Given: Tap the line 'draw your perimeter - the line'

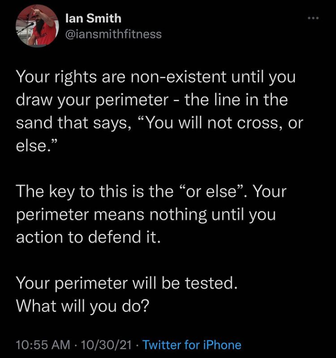Looking at the screenshot, I should pyautogui.click(x=152, y=101).
